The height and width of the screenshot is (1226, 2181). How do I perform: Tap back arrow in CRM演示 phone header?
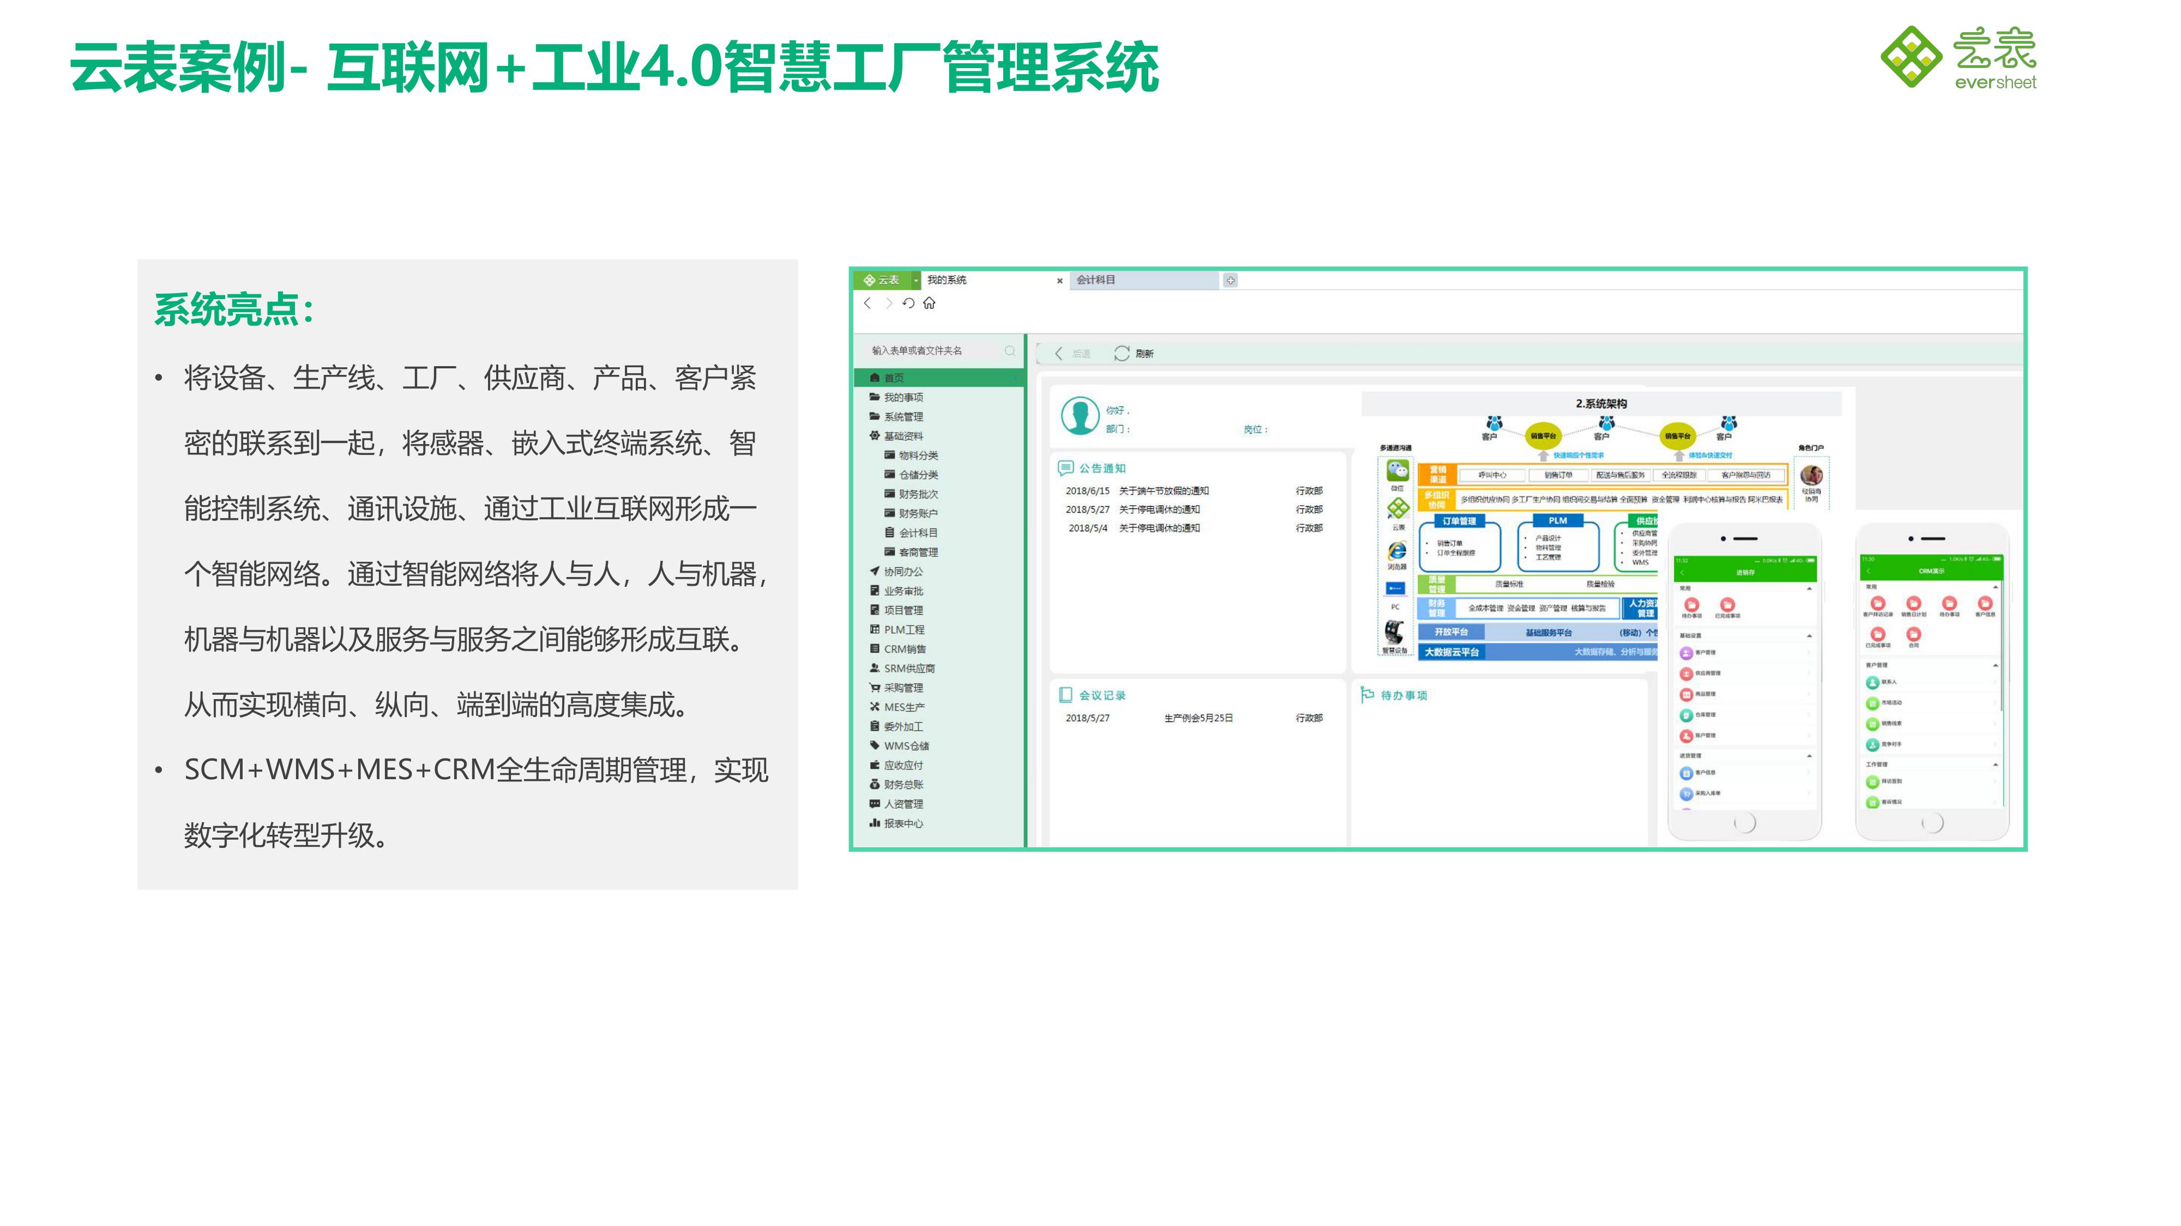tap(1867, 571)
